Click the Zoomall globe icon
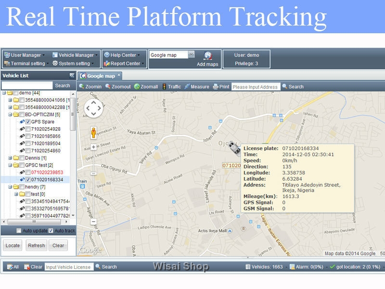385x289 pixels. [x=137, y=87]
